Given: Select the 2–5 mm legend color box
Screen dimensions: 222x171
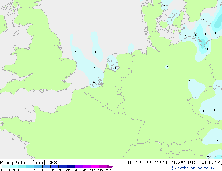Looking at the screenshot, I should [x=30, y=166].
